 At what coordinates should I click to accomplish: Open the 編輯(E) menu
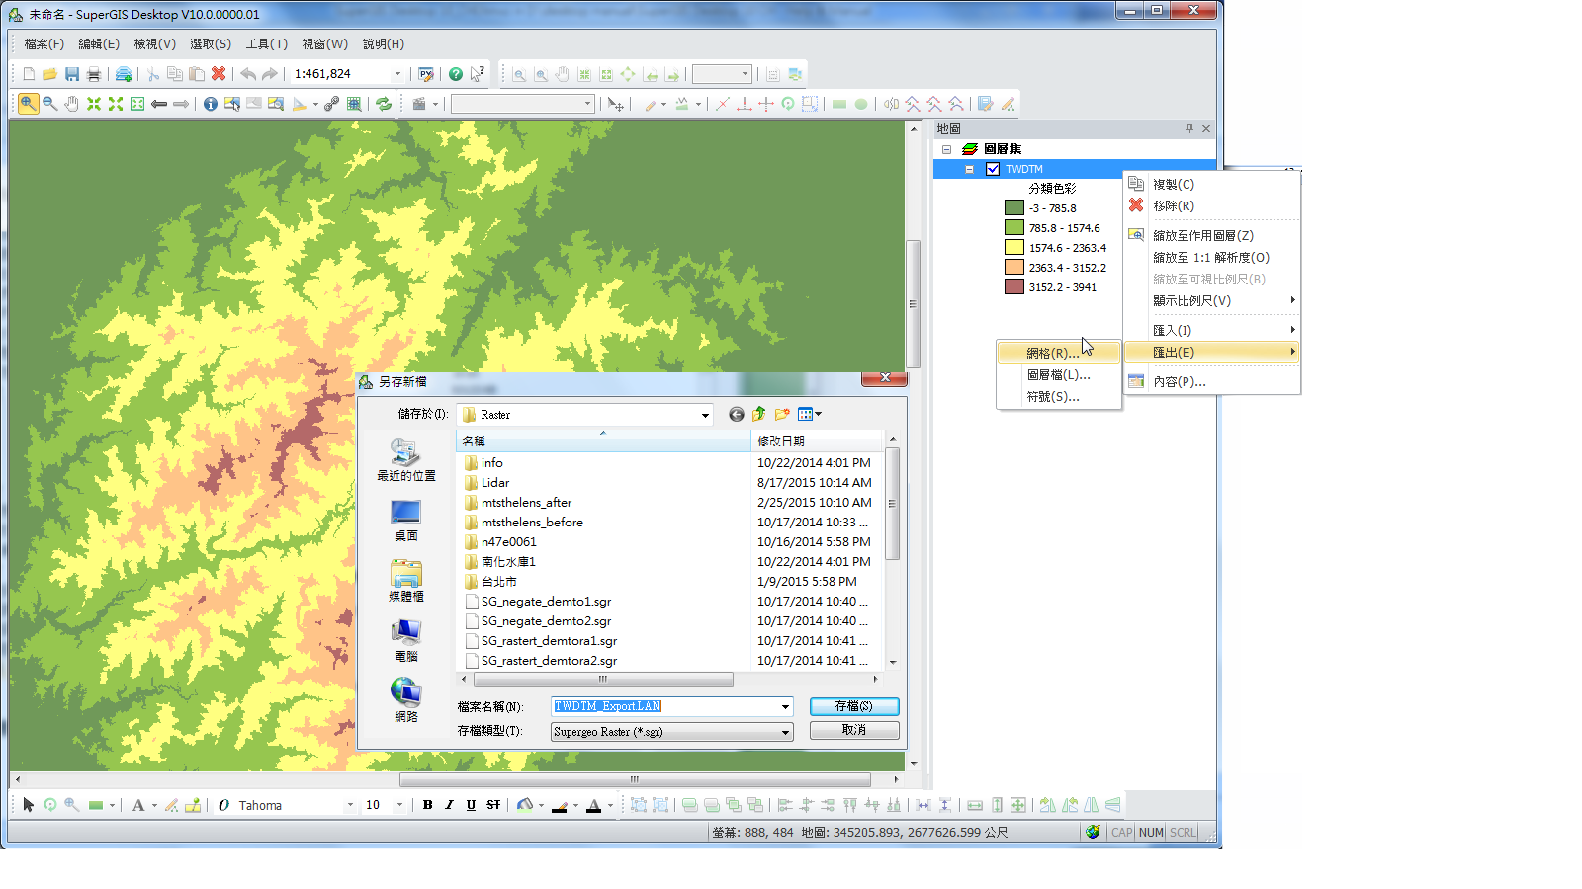99,44
